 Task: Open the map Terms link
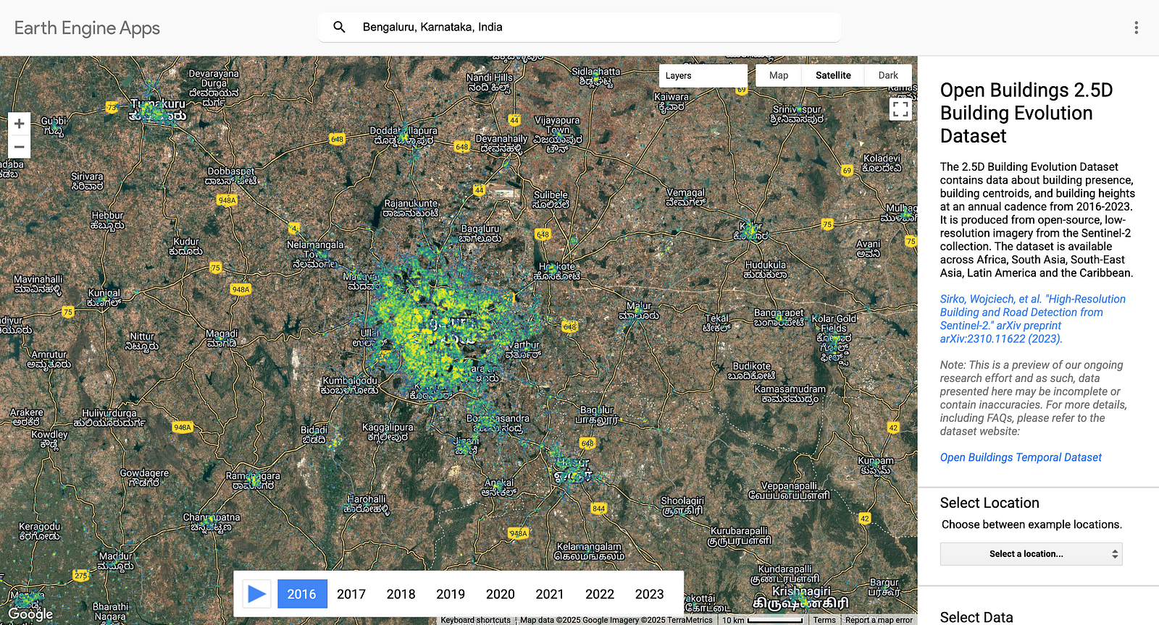[824, 620]
